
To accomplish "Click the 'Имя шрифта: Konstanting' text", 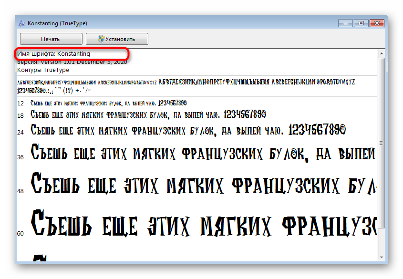I will coord(54,54).
